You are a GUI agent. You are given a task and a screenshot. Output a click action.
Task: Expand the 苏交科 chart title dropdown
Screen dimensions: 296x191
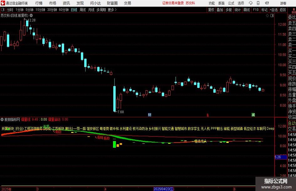(x=31, y=15)
